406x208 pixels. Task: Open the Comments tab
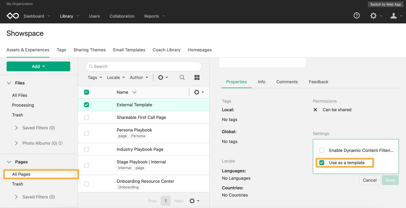point(287,82)
